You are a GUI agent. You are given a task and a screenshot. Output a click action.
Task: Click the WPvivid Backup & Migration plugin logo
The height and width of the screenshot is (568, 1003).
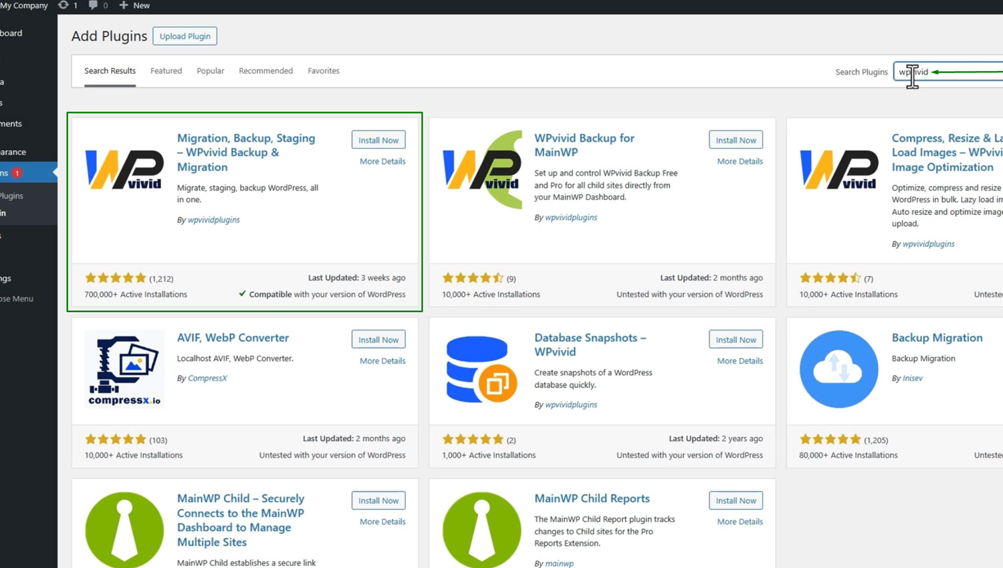(x=124, y=169)
